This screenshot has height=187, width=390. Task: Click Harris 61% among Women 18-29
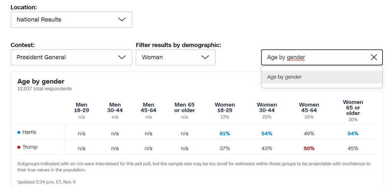pyautogui.click(x=225, y=134)
